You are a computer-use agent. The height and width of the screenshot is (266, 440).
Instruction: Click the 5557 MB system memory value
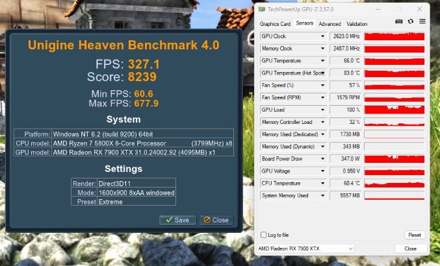345,195
